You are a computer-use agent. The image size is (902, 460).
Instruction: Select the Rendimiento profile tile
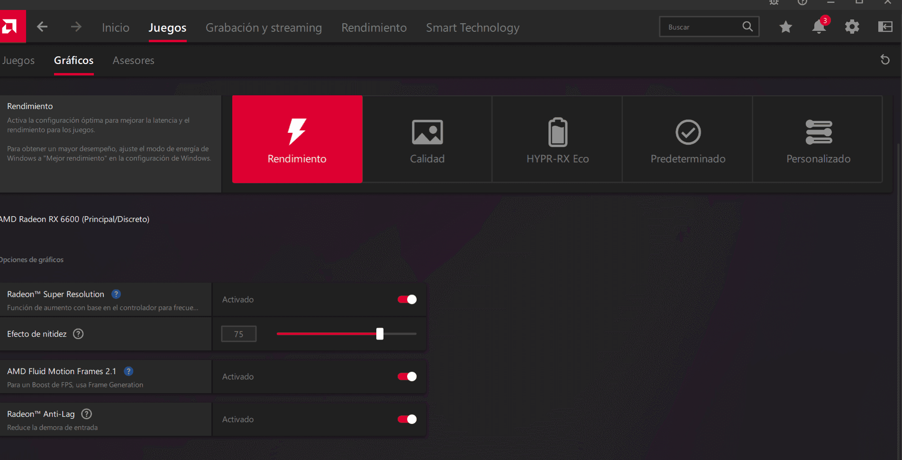pos(297,139)
